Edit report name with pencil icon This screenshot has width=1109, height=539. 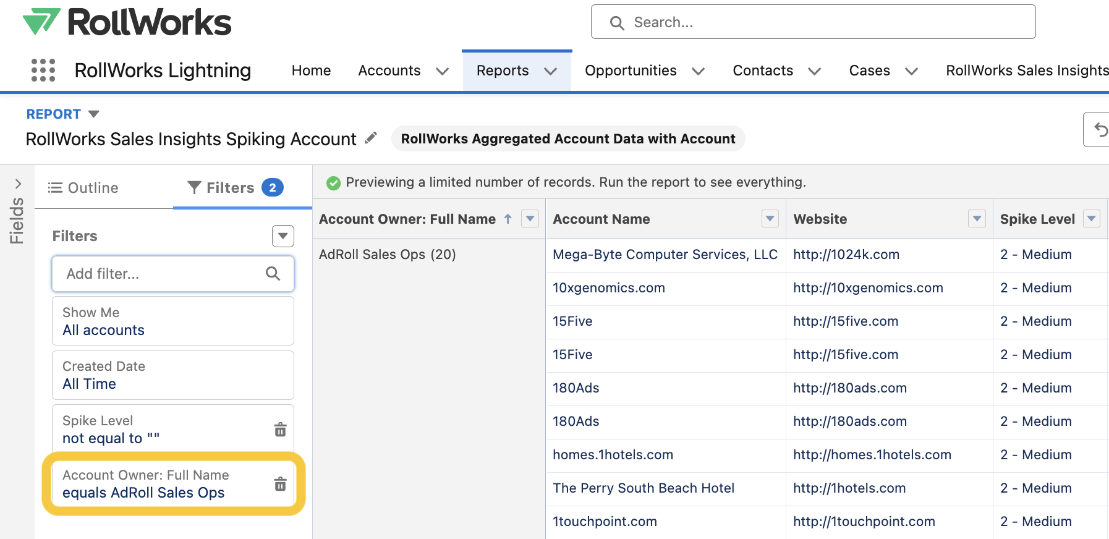click(371, 138)
